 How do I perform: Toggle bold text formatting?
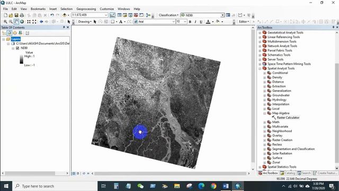click(x=190, y=22)
